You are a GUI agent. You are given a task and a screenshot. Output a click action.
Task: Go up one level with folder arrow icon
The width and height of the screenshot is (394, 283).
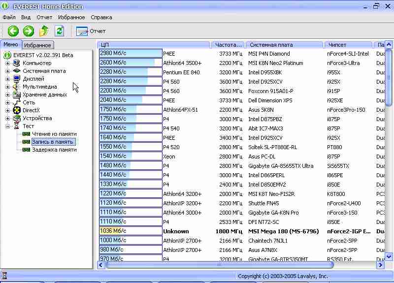click(44, 31)
